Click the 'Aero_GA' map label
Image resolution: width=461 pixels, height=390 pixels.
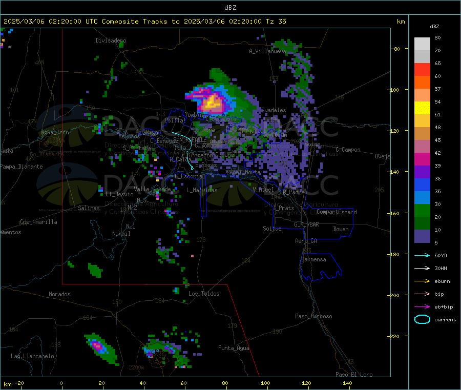pyautogui.click(x=306, y=241)
